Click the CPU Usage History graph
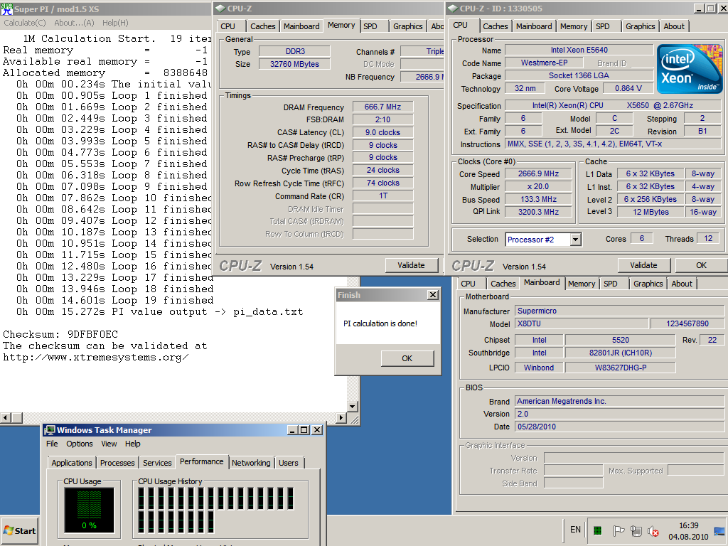The height and width of the screenshot is (546, 728). click(216, 509)
